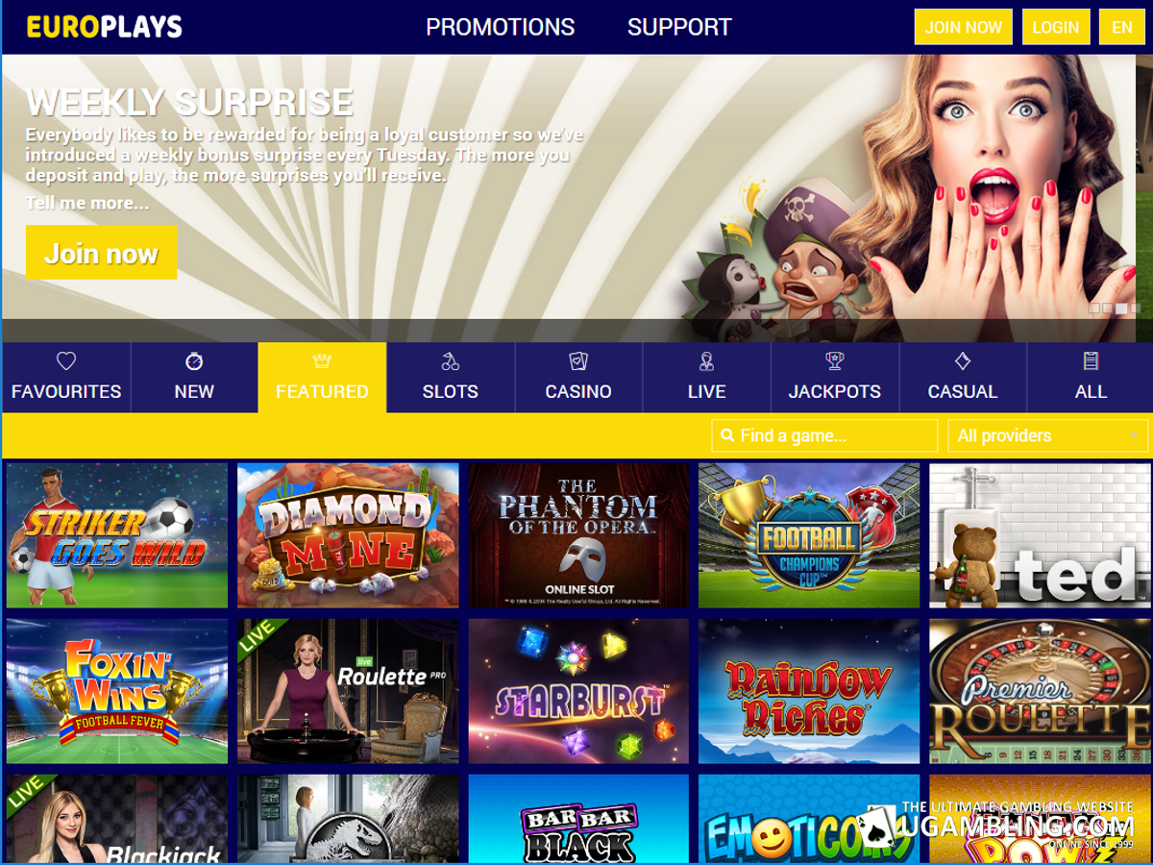Expand the All providers dropdown
The height and width of the screenshot is (865, 1153).
1047,435
